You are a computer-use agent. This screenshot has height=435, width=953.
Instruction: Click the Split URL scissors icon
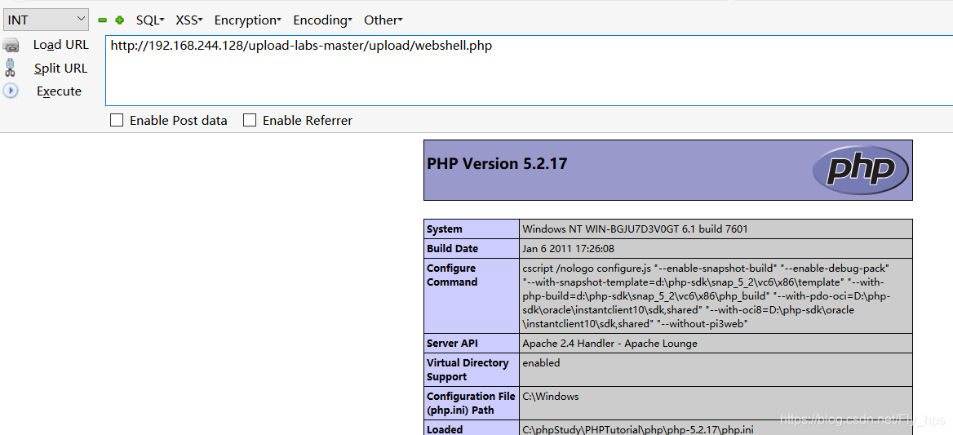[10, 68]
